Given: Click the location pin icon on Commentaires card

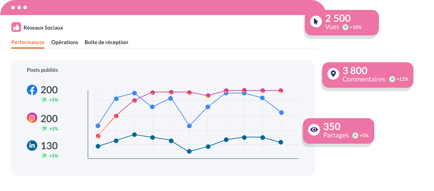Looking at the screenshot, I should coord(333,73).
